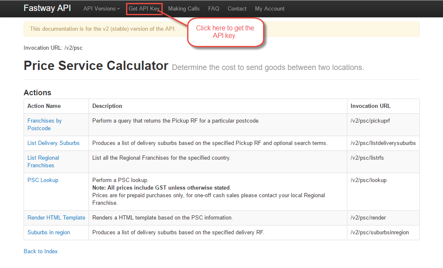443x268 pixels.
Task: Click the Description column header
Action: tap(107, 106)
